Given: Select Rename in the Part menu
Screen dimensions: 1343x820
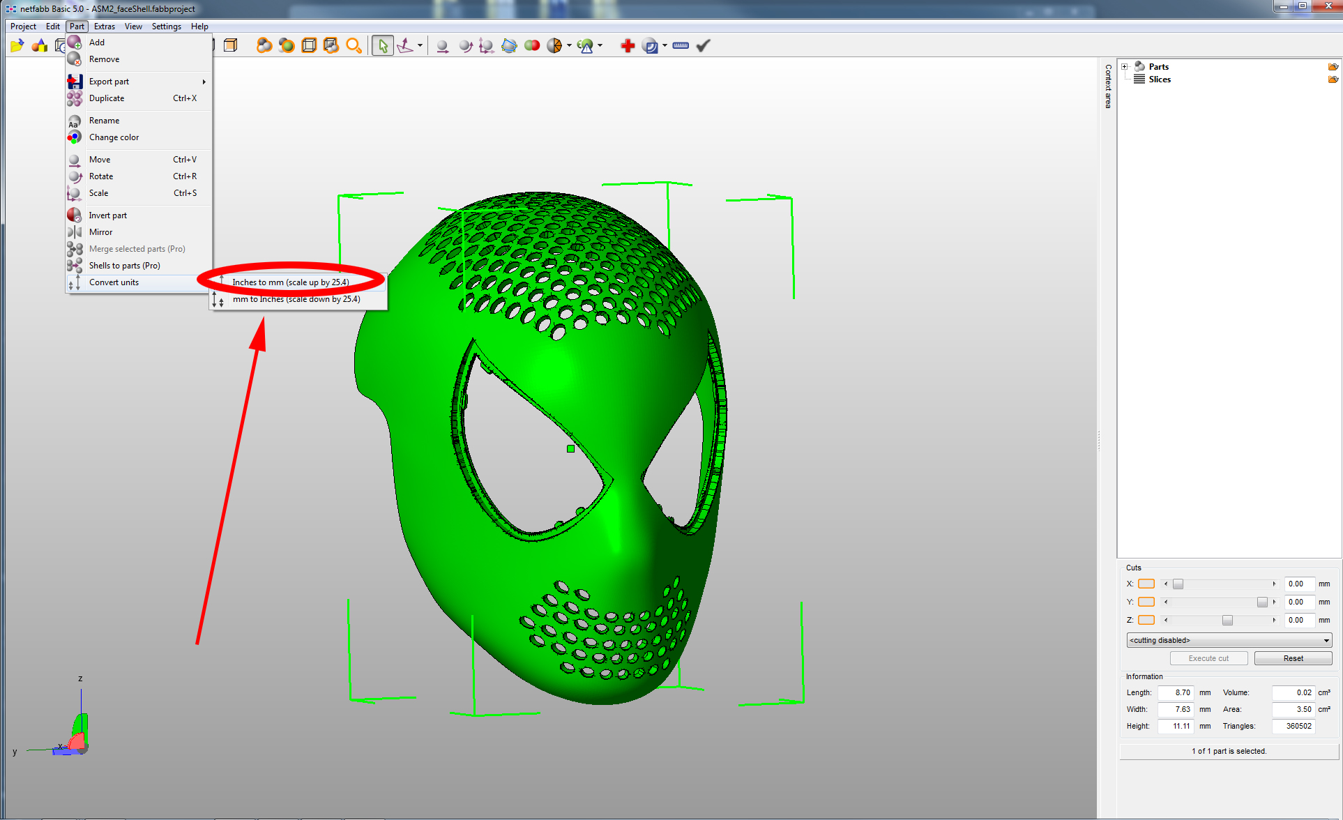Looking at the screenshot, I should pos(139,121).
